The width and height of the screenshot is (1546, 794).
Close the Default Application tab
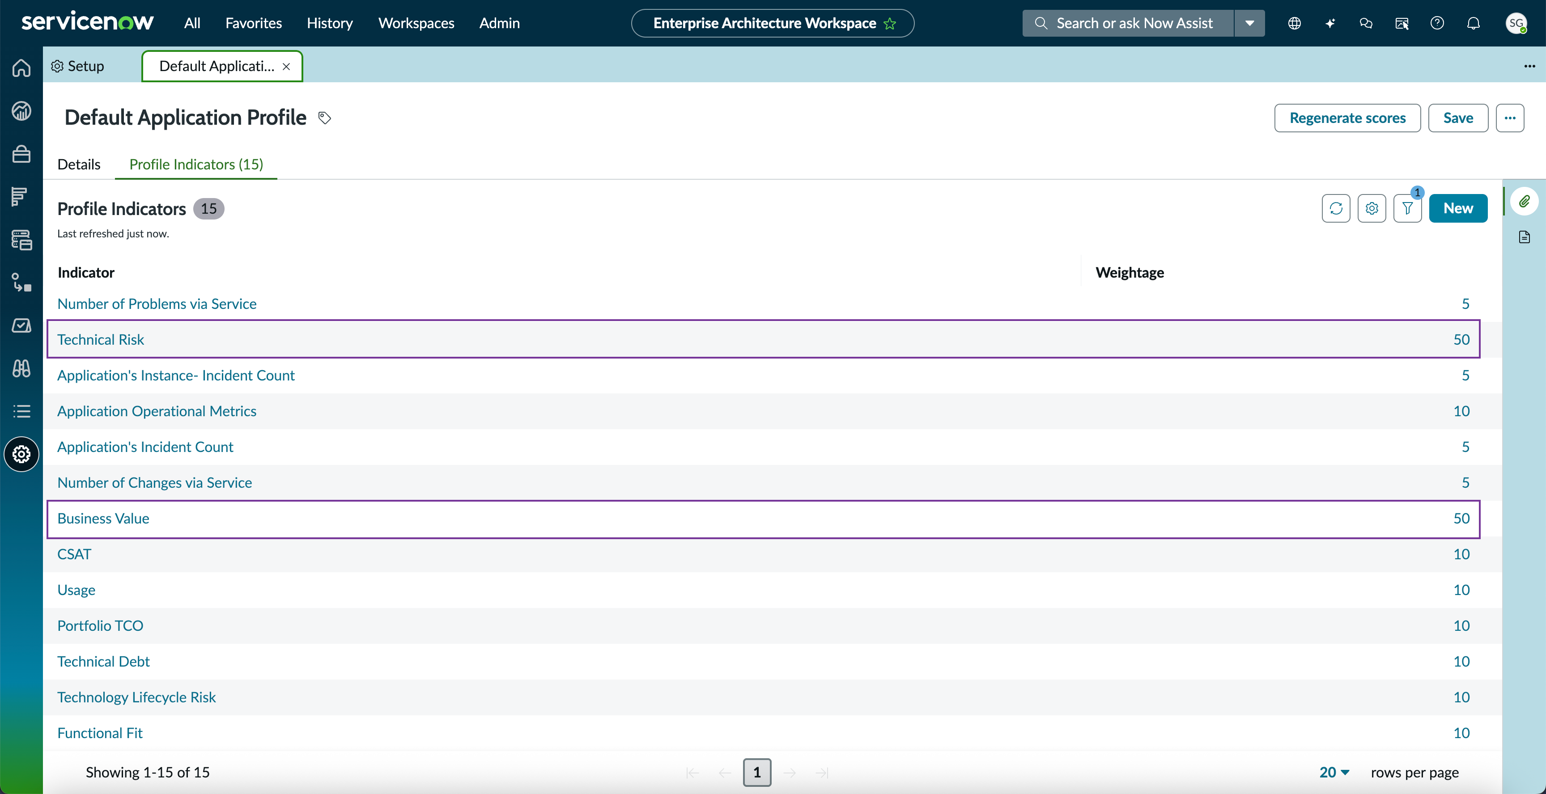click(x=286, y=67)
